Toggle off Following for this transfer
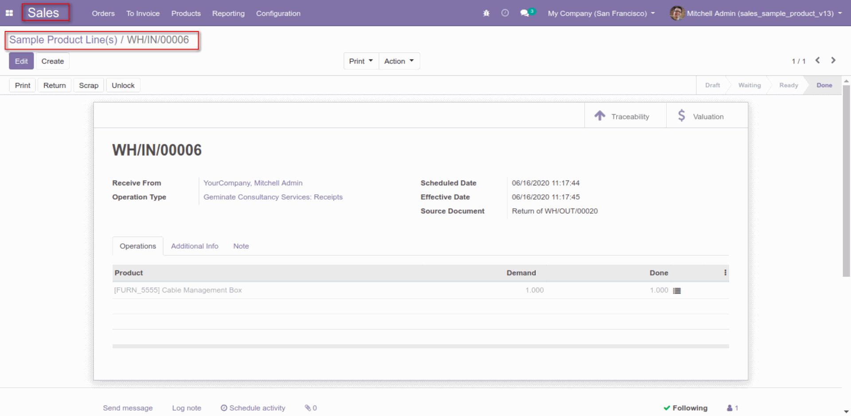 tap(685, 408)
